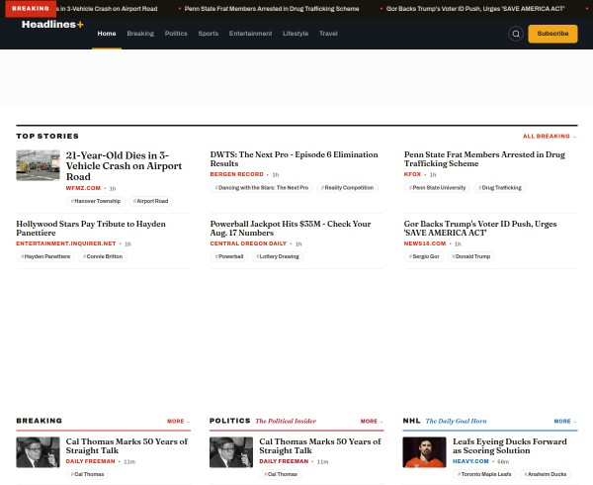593x485 pixels.
Task: Open Cal Thomas thumbnail in Breaking section
Action: 38,452
